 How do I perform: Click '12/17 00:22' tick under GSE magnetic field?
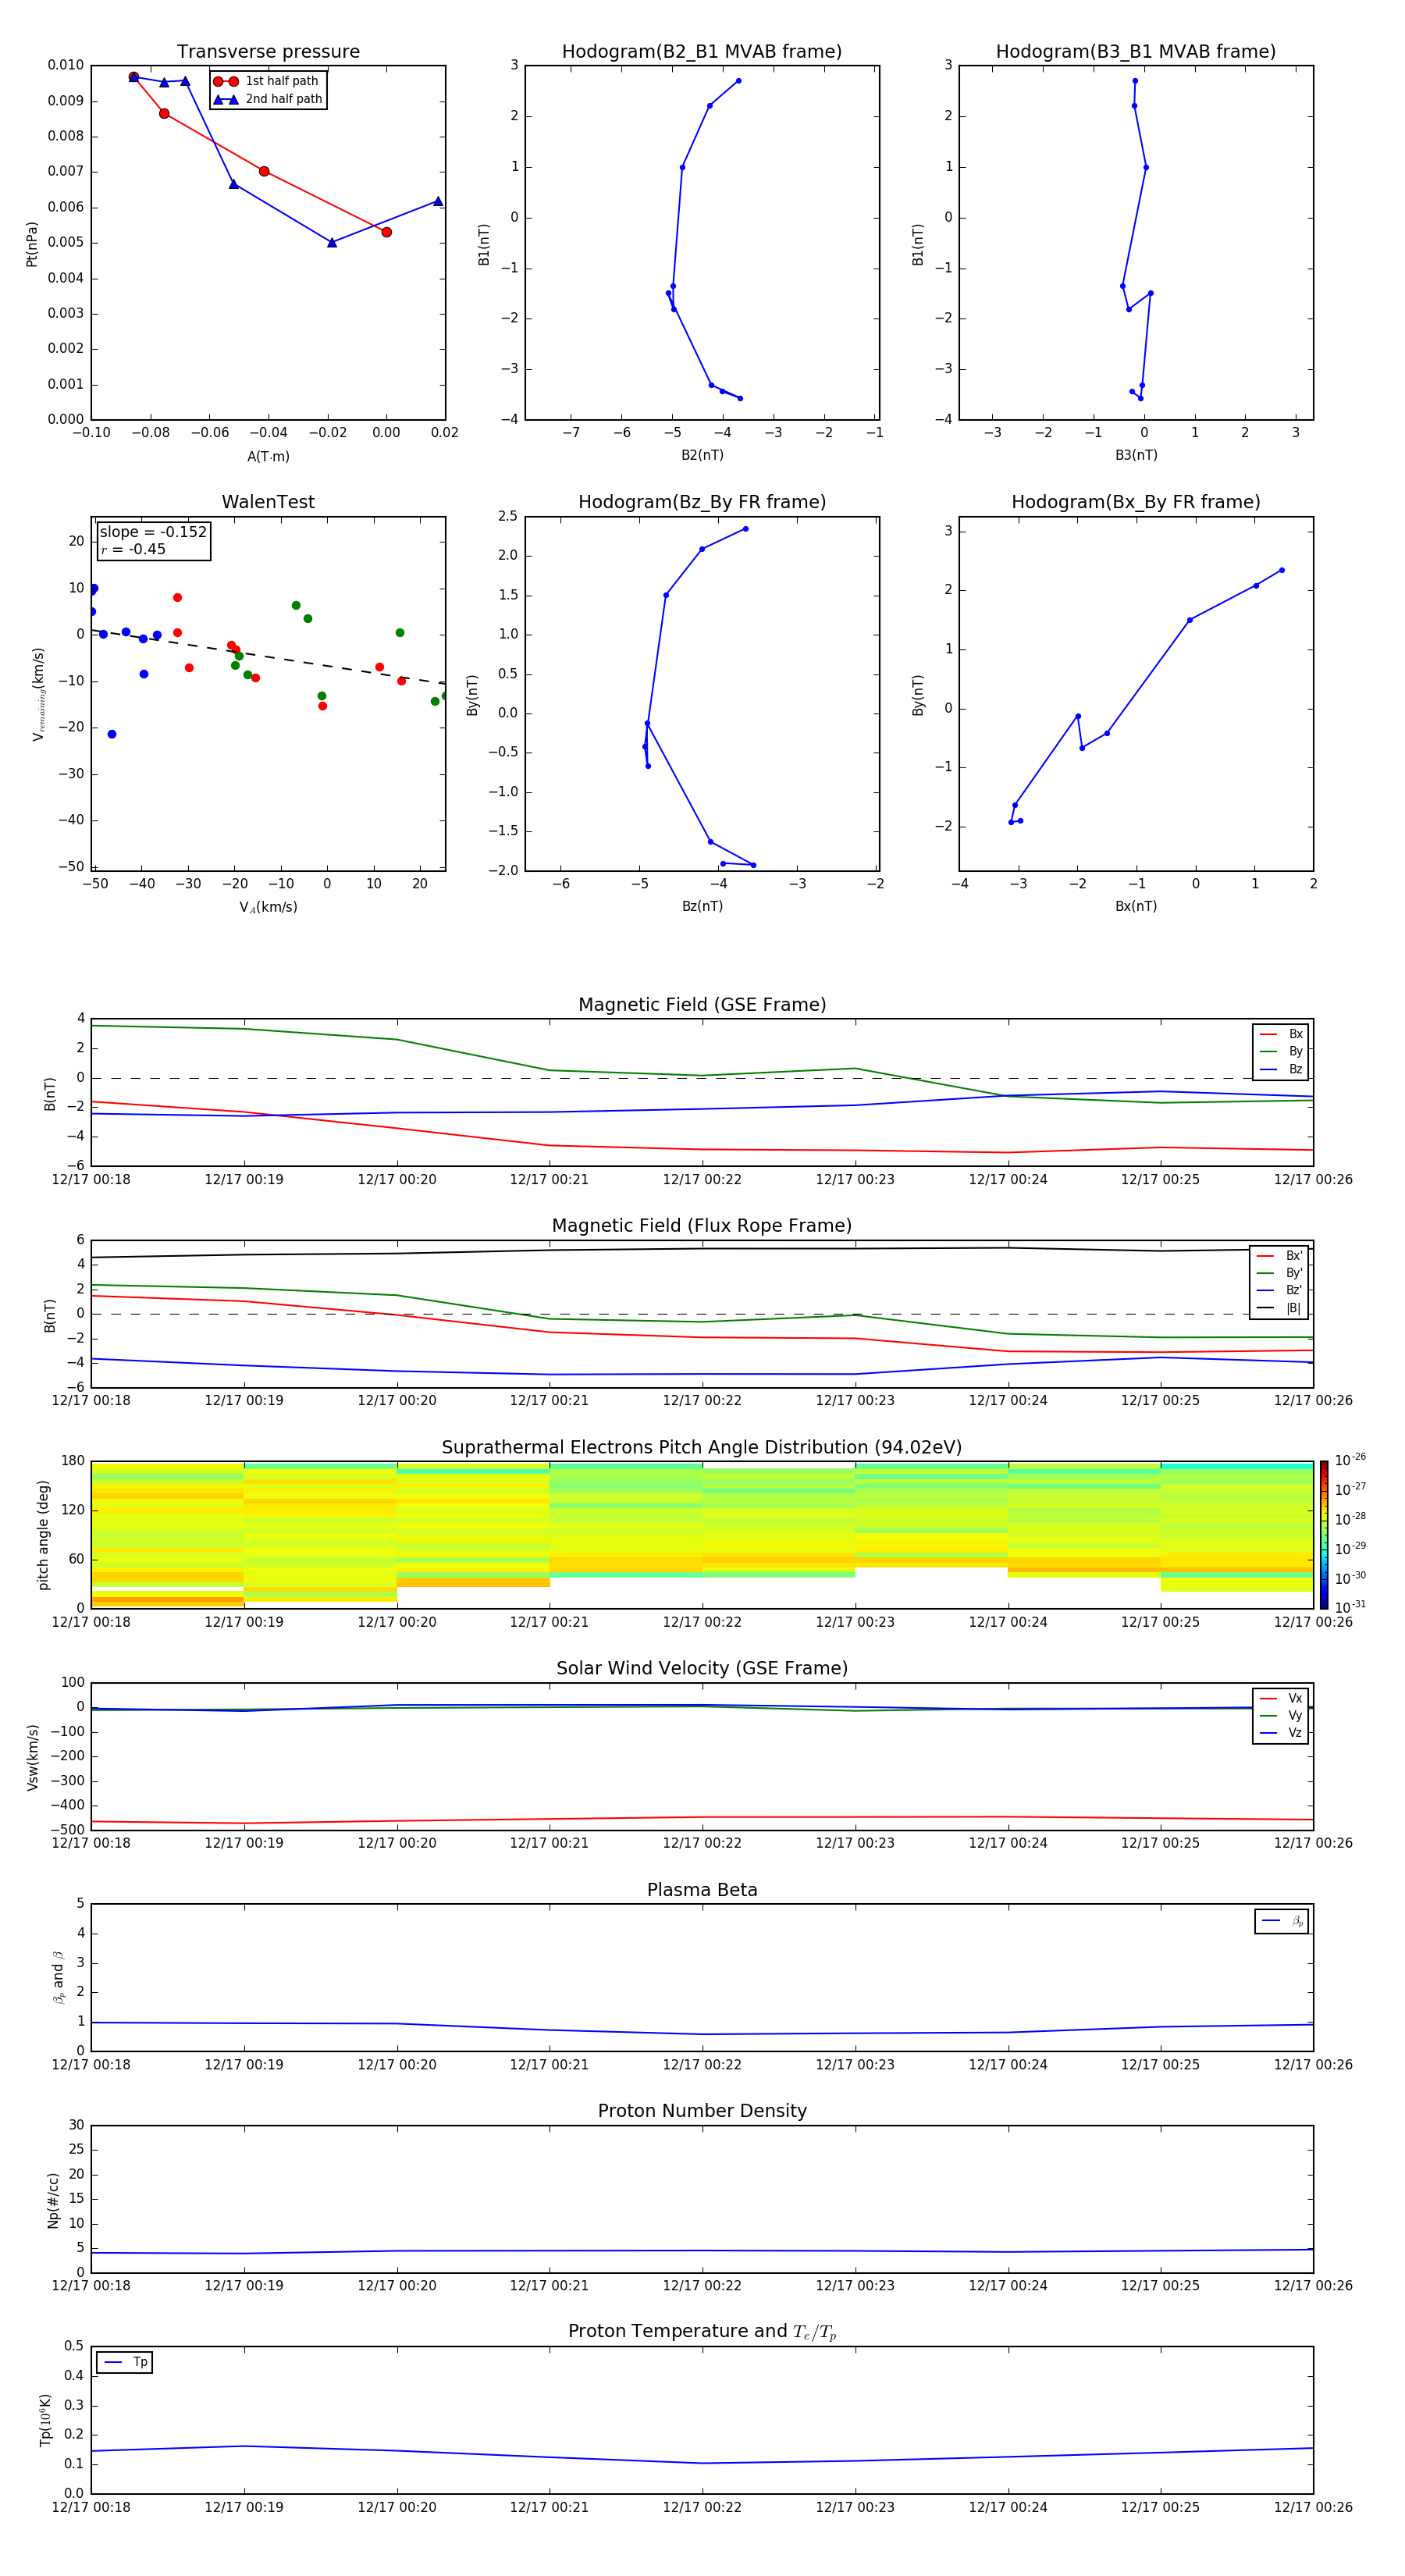702,1180
